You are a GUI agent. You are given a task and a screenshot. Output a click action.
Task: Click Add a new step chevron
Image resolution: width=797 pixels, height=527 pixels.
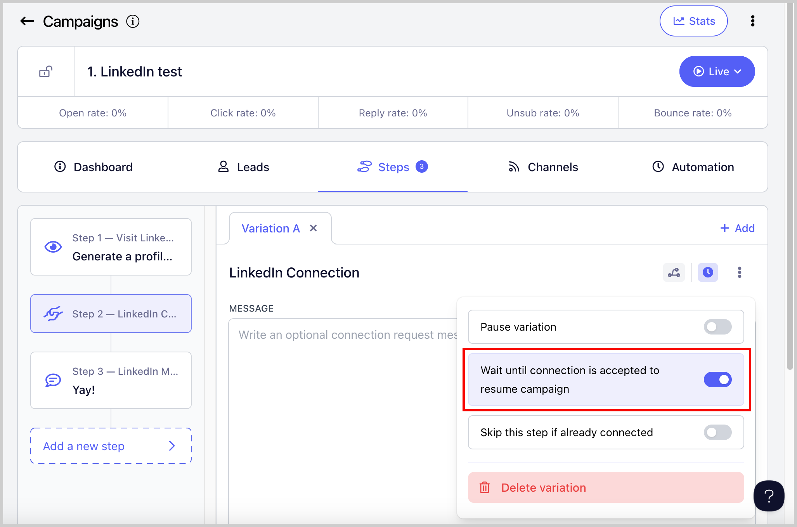[x=172, y=446]
